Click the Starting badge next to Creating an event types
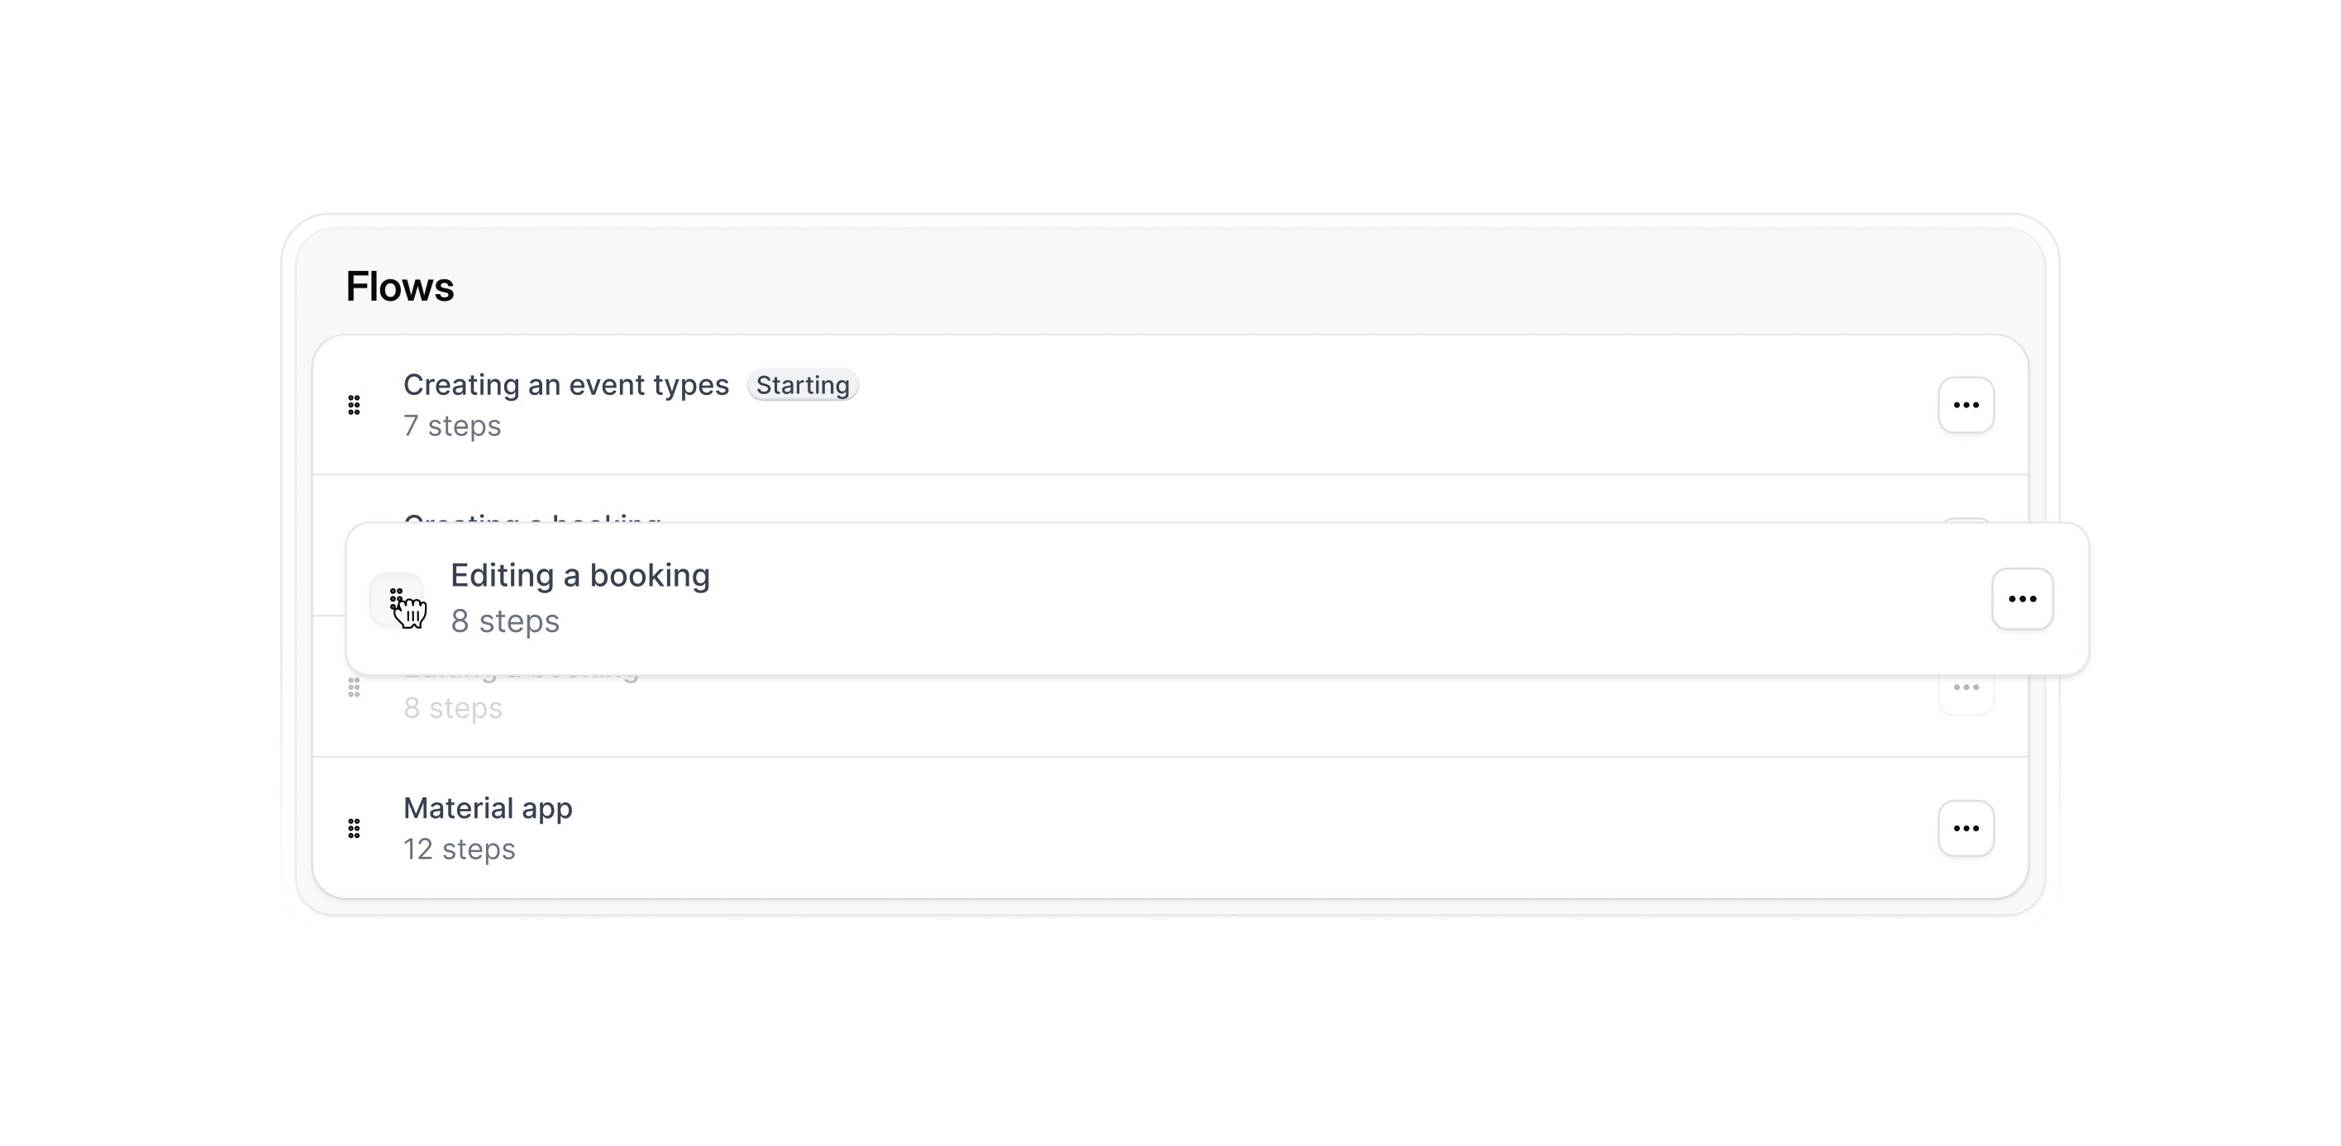The width and height of the screenshot is (2341, 1146). [803, 385]
